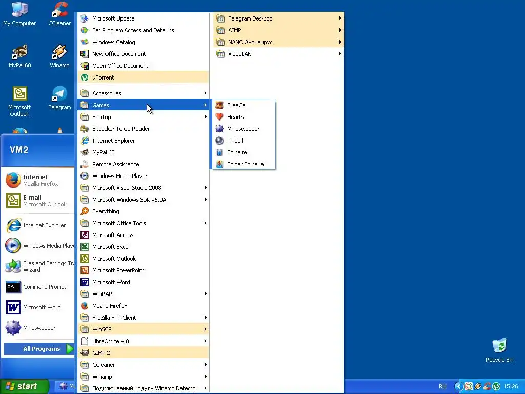Open Pinball game

click(244, 141)
